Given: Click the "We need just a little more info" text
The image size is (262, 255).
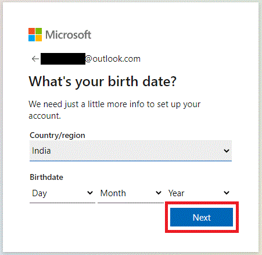Looking at the screenshot, I should 114,104.
